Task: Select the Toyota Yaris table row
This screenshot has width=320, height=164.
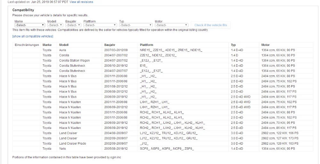Action: [163, 149]
